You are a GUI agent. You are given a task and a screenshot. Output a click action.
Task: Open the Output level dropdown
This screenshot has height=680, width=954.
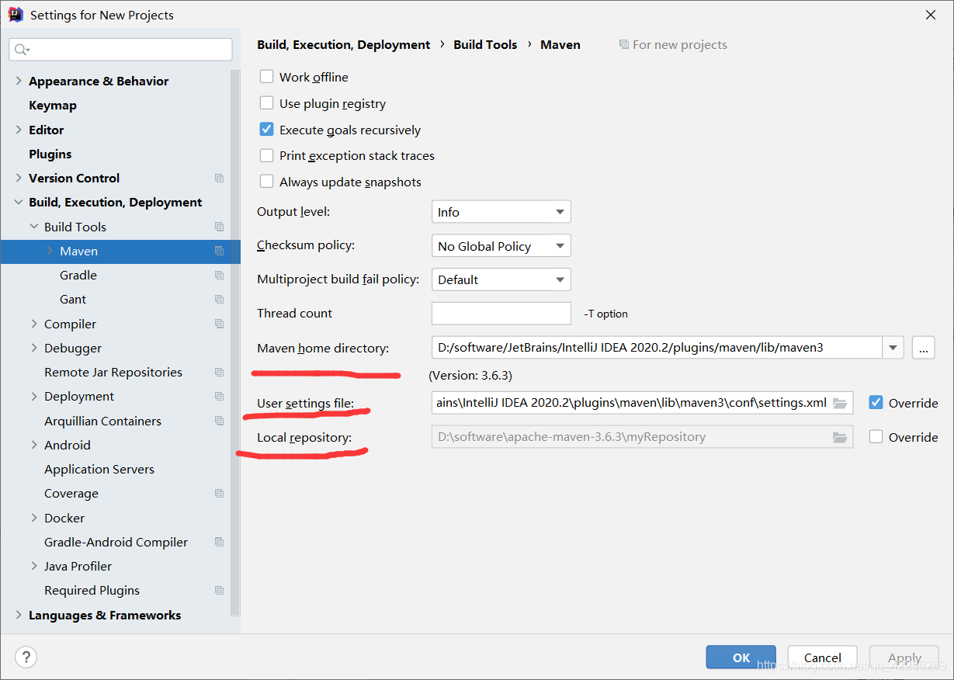(501, 212)
